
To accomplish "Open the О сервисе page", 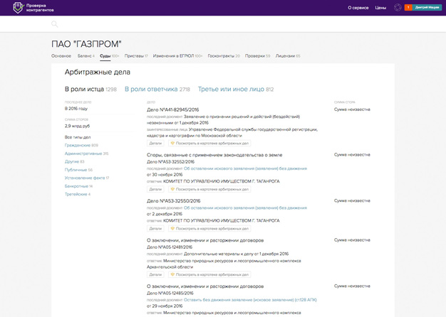I will click(358, 8).
